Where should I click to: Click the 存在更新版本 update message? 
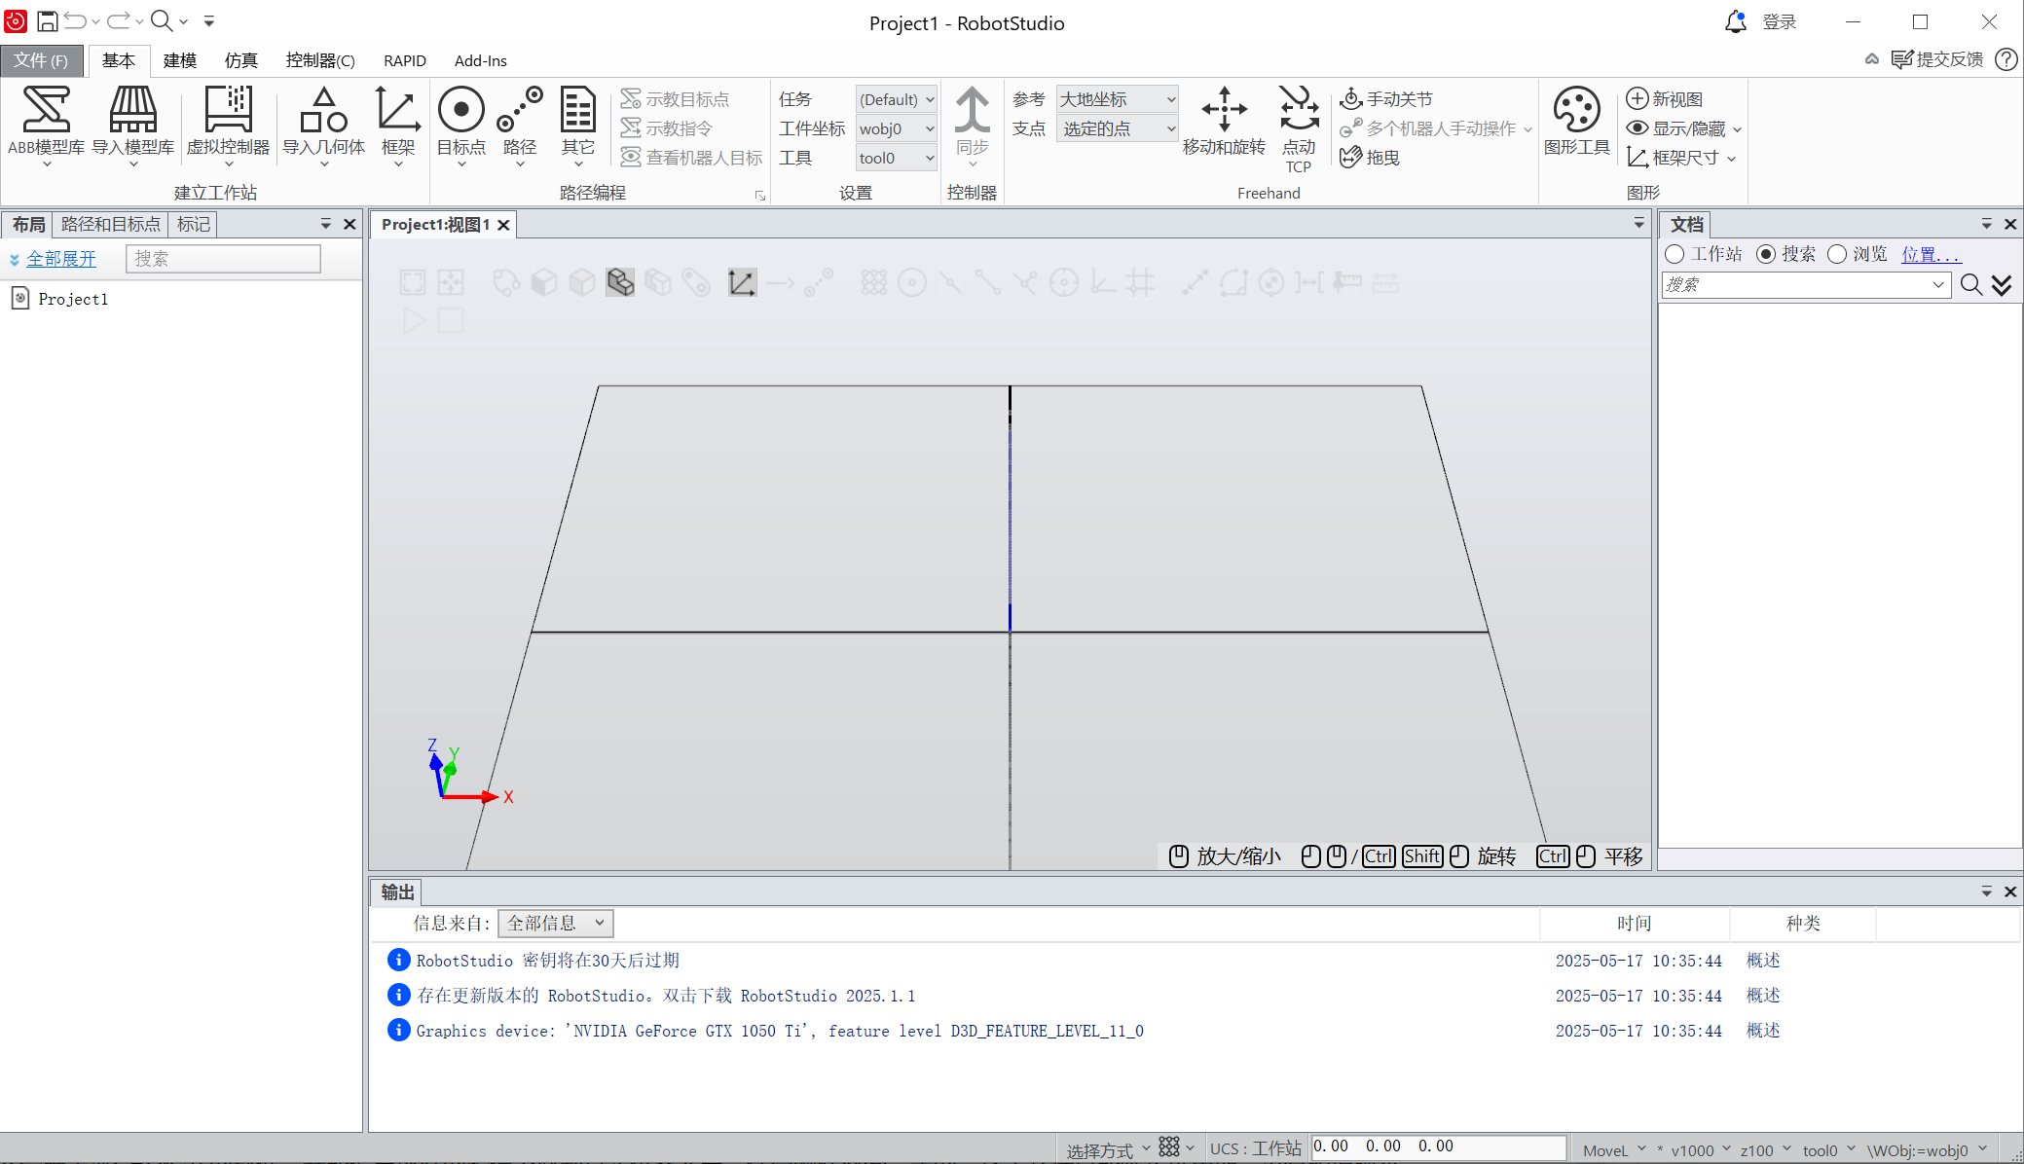coord(666,996)
